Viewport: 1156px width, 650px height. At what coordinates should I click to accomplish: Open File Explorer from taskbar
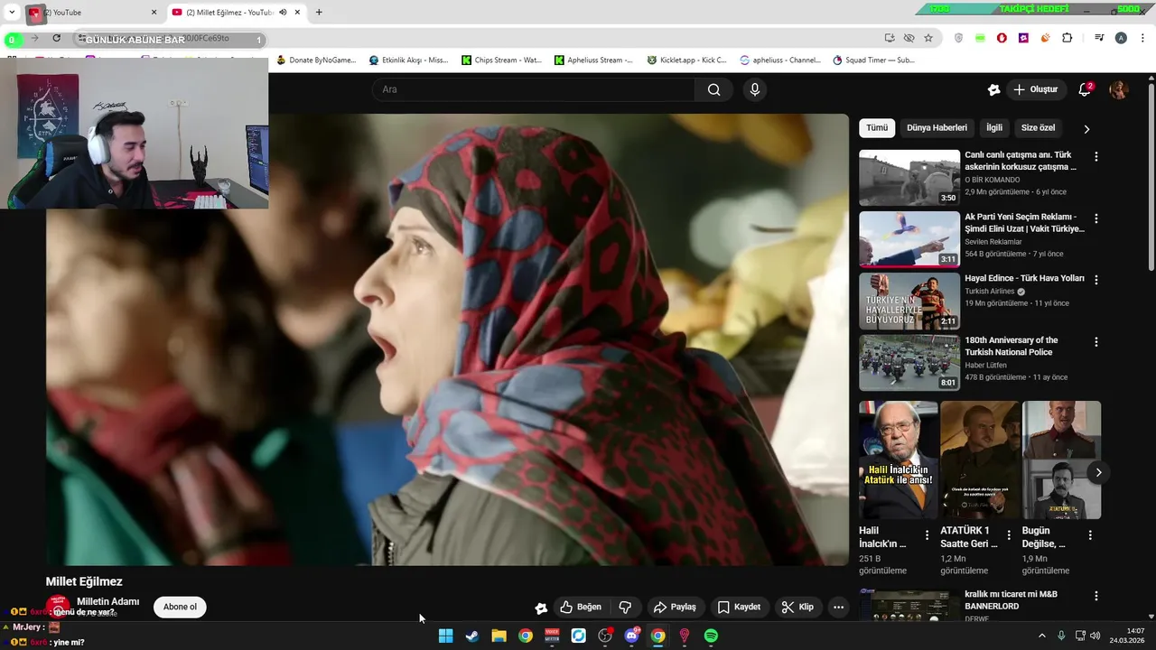pos(499,636)
